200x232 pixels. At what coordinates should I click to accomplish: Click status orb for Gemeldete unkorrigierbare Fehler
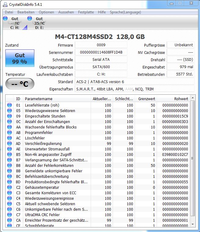(x=9, y=171)
